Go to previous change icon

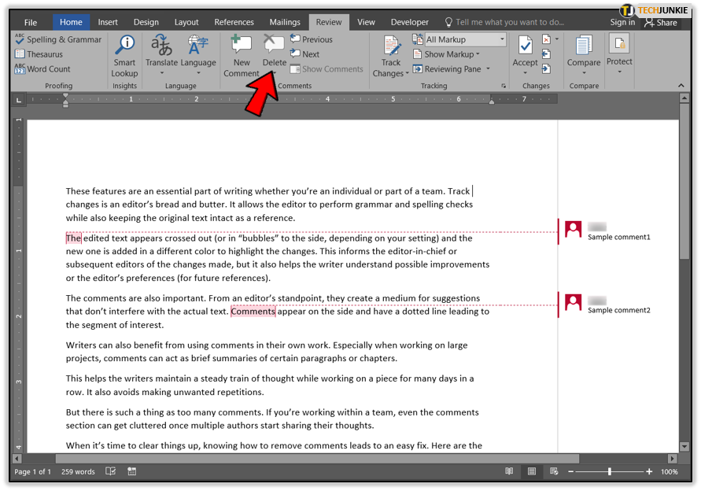pos(546,54)
